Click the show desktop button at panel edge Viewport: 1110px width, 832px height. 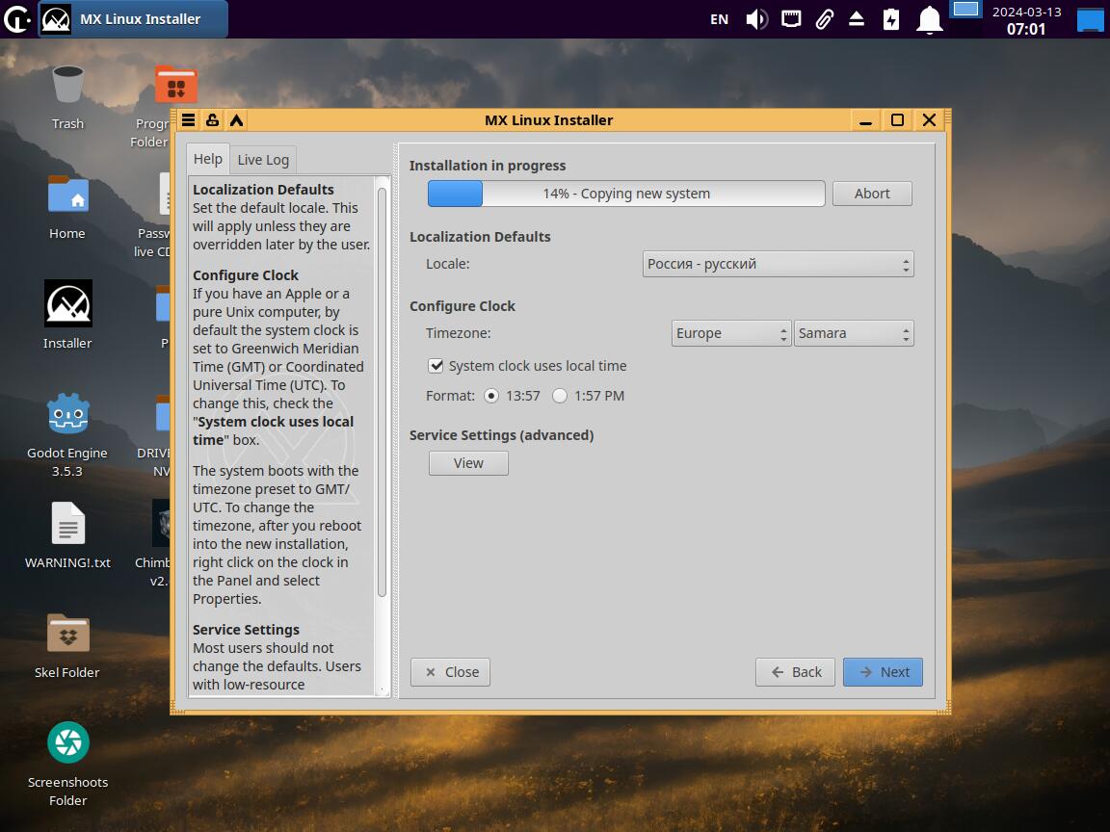1091,19
